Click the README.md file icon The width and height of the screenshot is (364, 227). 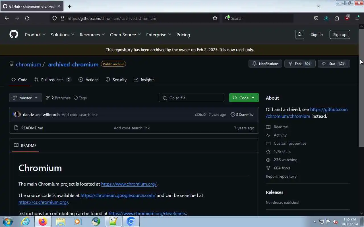pos(16,128)
